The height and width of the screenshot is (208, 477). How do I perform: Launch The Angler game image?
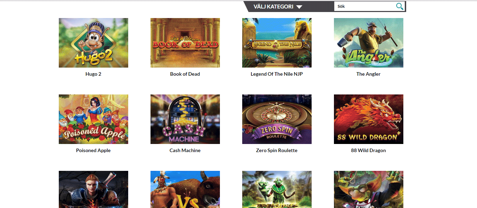369,43
